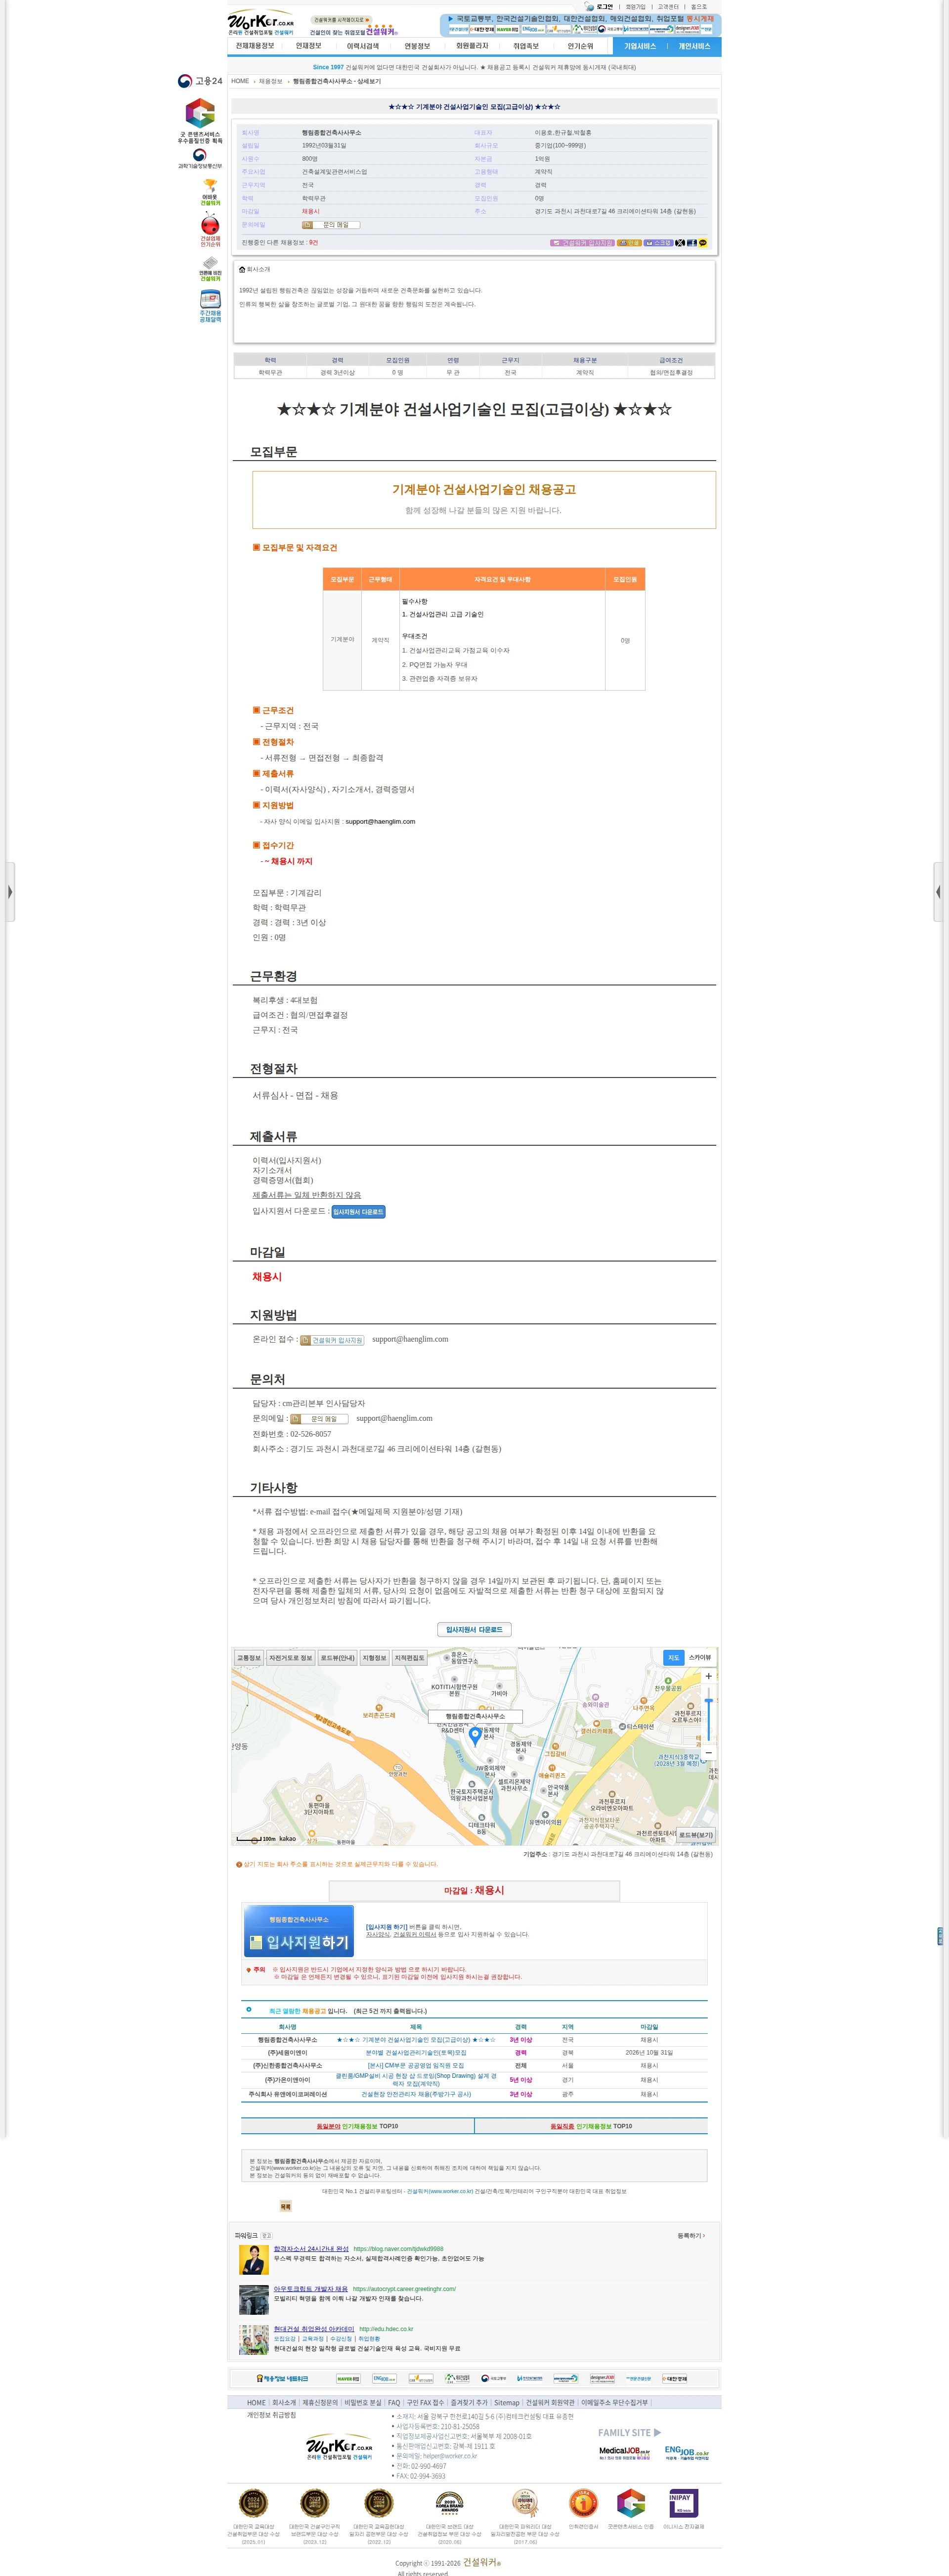Open the 합격자소서 24시간내 완성 ad link
The width and height of the screenshot is (949, 2576).
tap(312, 2248)
